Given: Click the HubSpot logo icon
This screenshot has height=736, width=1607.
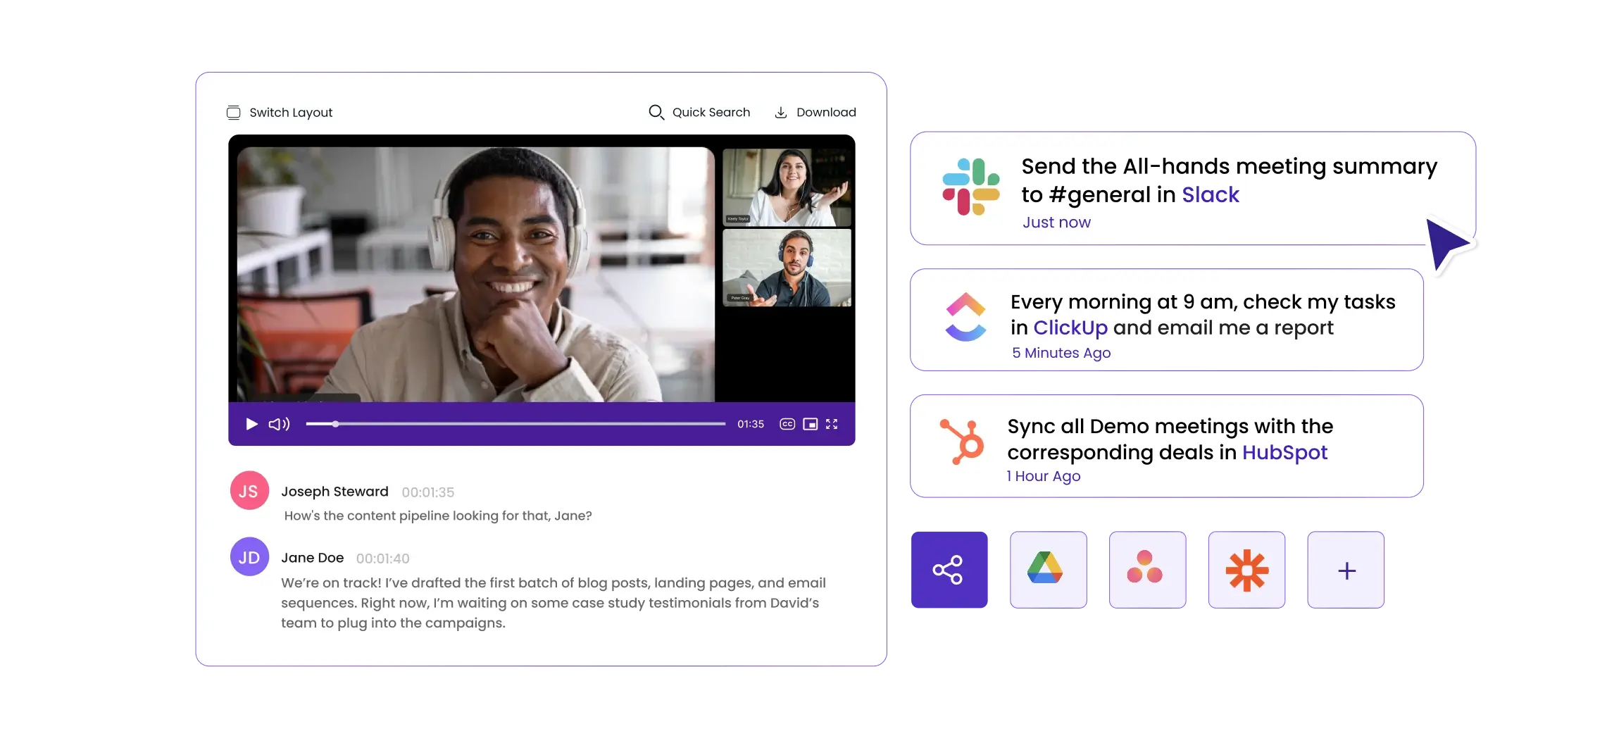Looking at the screenshot, I should [963, 442].
